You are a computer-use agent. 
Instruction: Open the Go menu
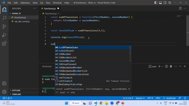click(42, 3)
